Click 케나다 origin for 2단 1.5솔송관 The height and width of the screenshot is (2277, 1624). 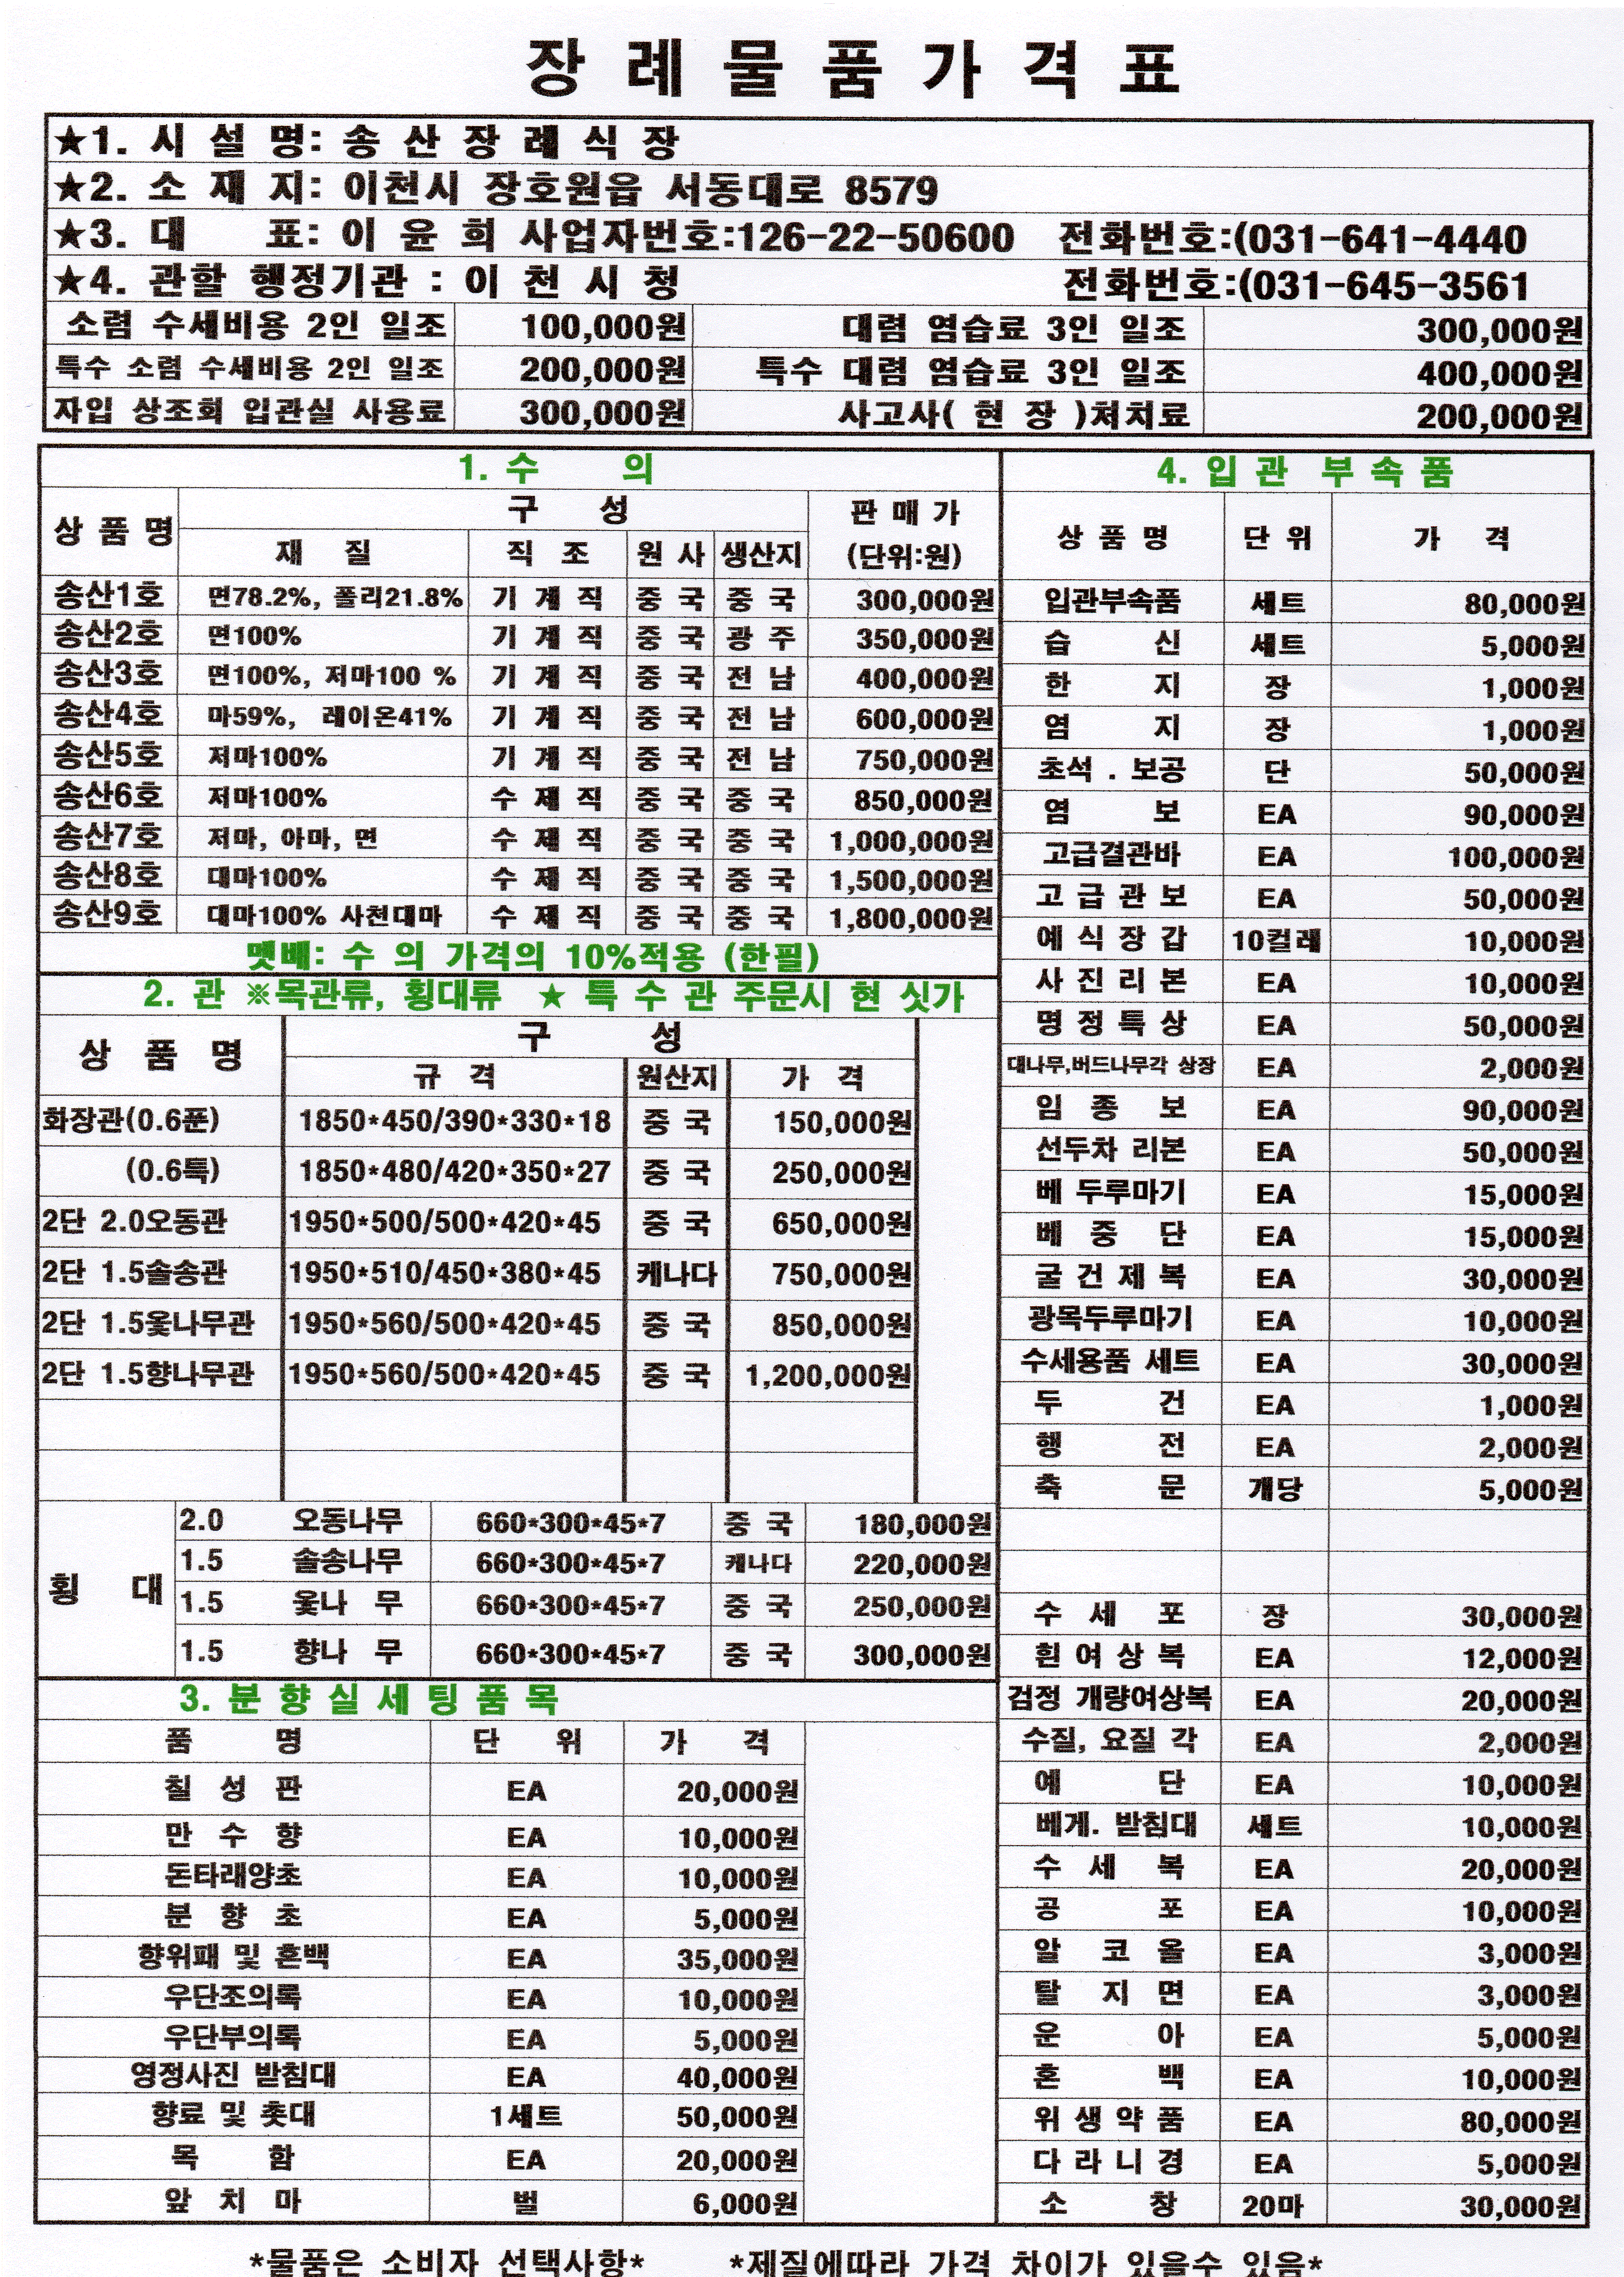click(677, 1274)
